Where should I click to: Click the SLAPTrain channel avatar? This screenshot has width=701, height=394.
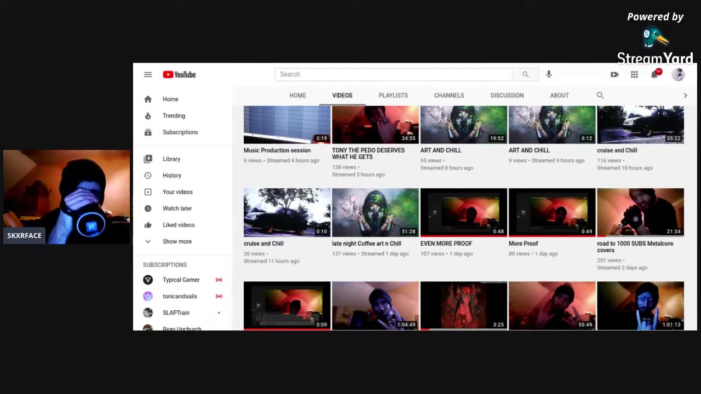tap(148, 312)
